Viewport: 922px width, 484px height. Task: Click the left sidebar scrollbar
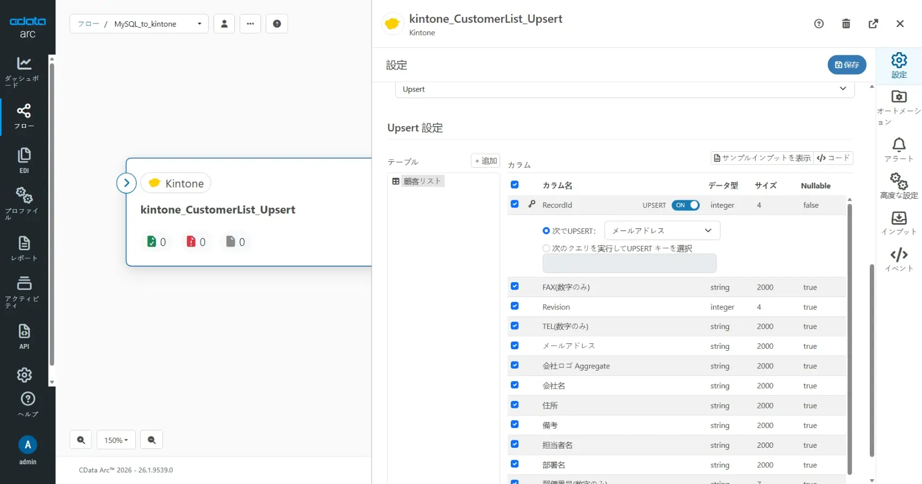(x=52, y=214)
